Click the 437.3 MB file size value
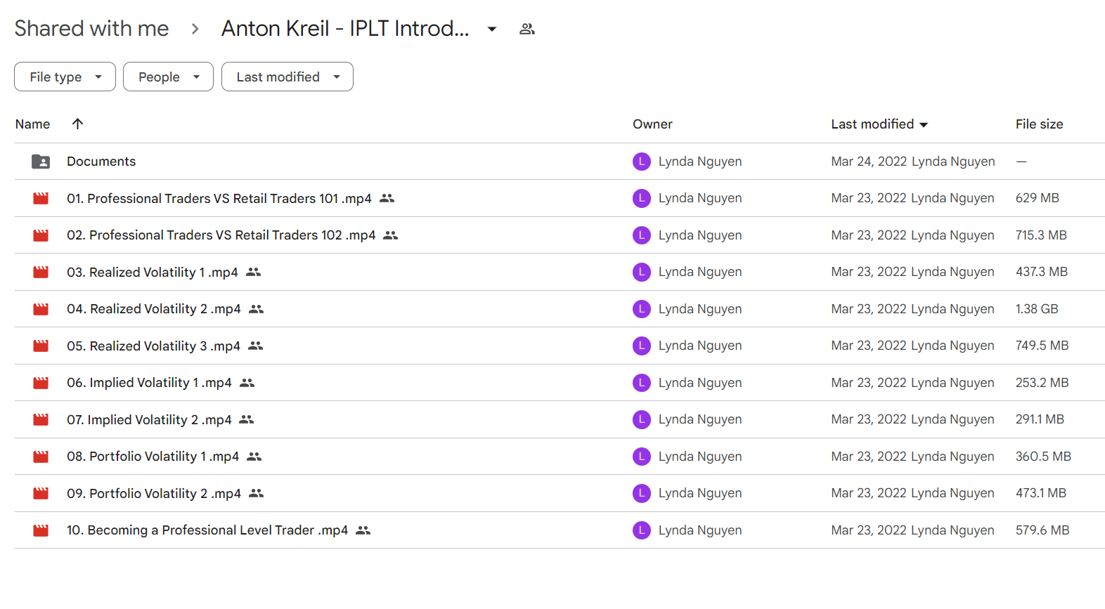Screen dimensions: 1105x609 1042,272
